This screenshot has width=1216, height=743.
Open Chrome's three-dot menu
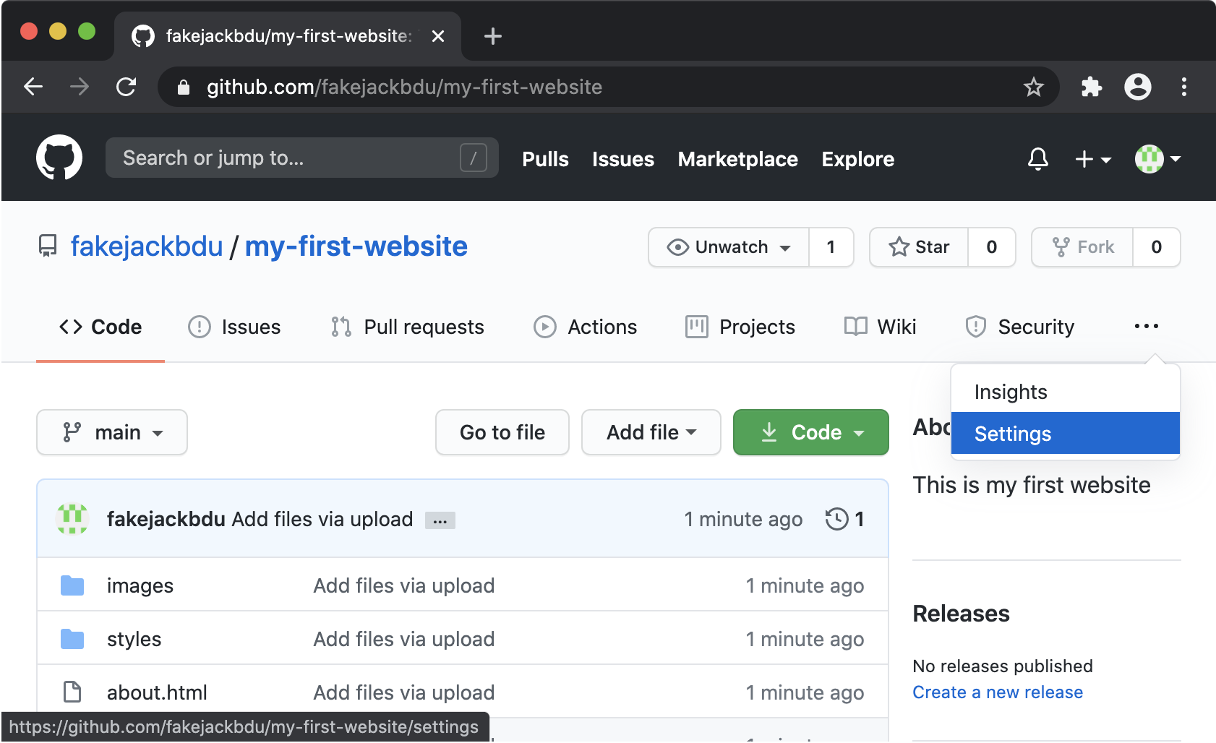coord(1183,87)
